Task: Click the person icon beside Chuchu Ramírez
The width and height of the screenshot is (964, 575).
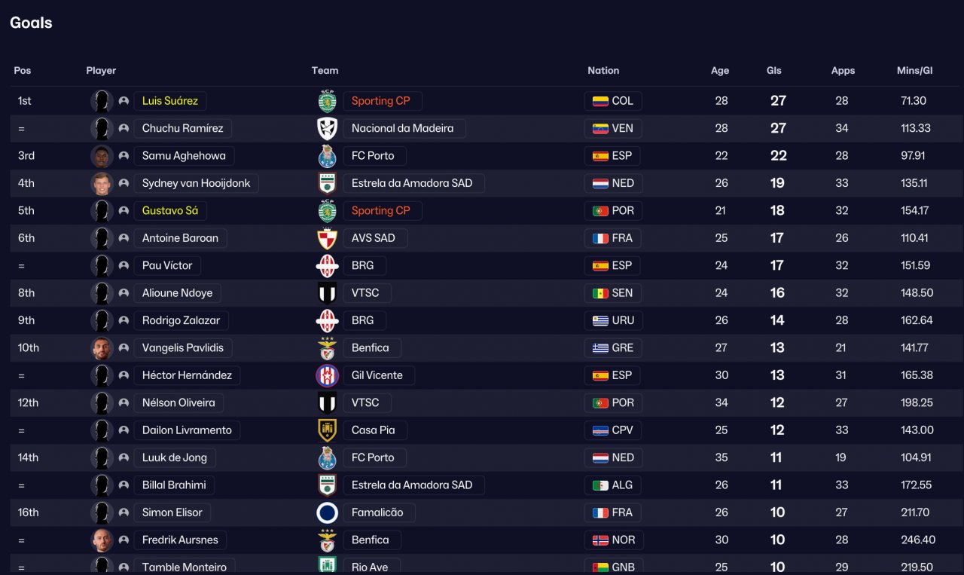Action: [x=124, y=128]
